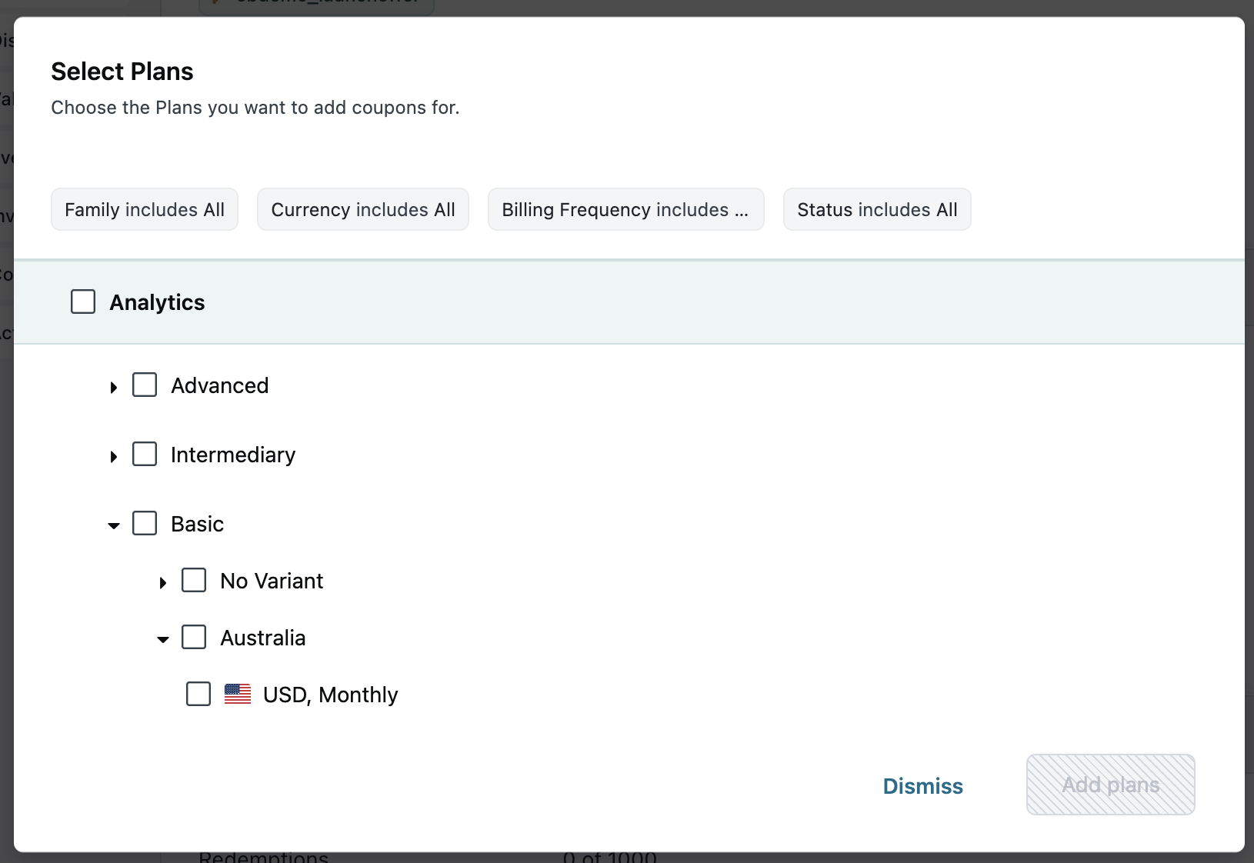The height and width of the screenshot is (863, 1254).
Task: Tick the Advanced plan checkbox
Action: pos(145,385)
